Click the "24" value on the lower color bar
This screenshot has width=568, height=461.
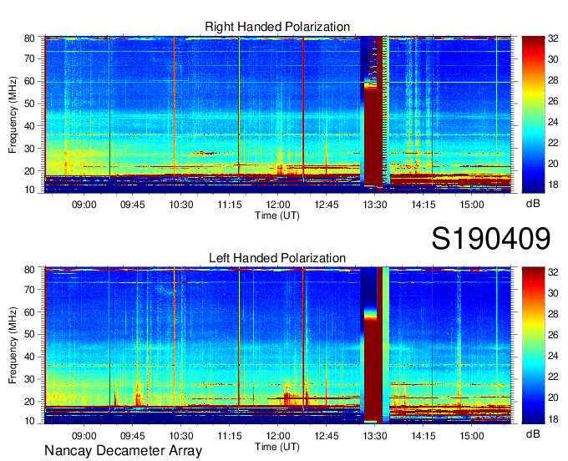point(553,356)
